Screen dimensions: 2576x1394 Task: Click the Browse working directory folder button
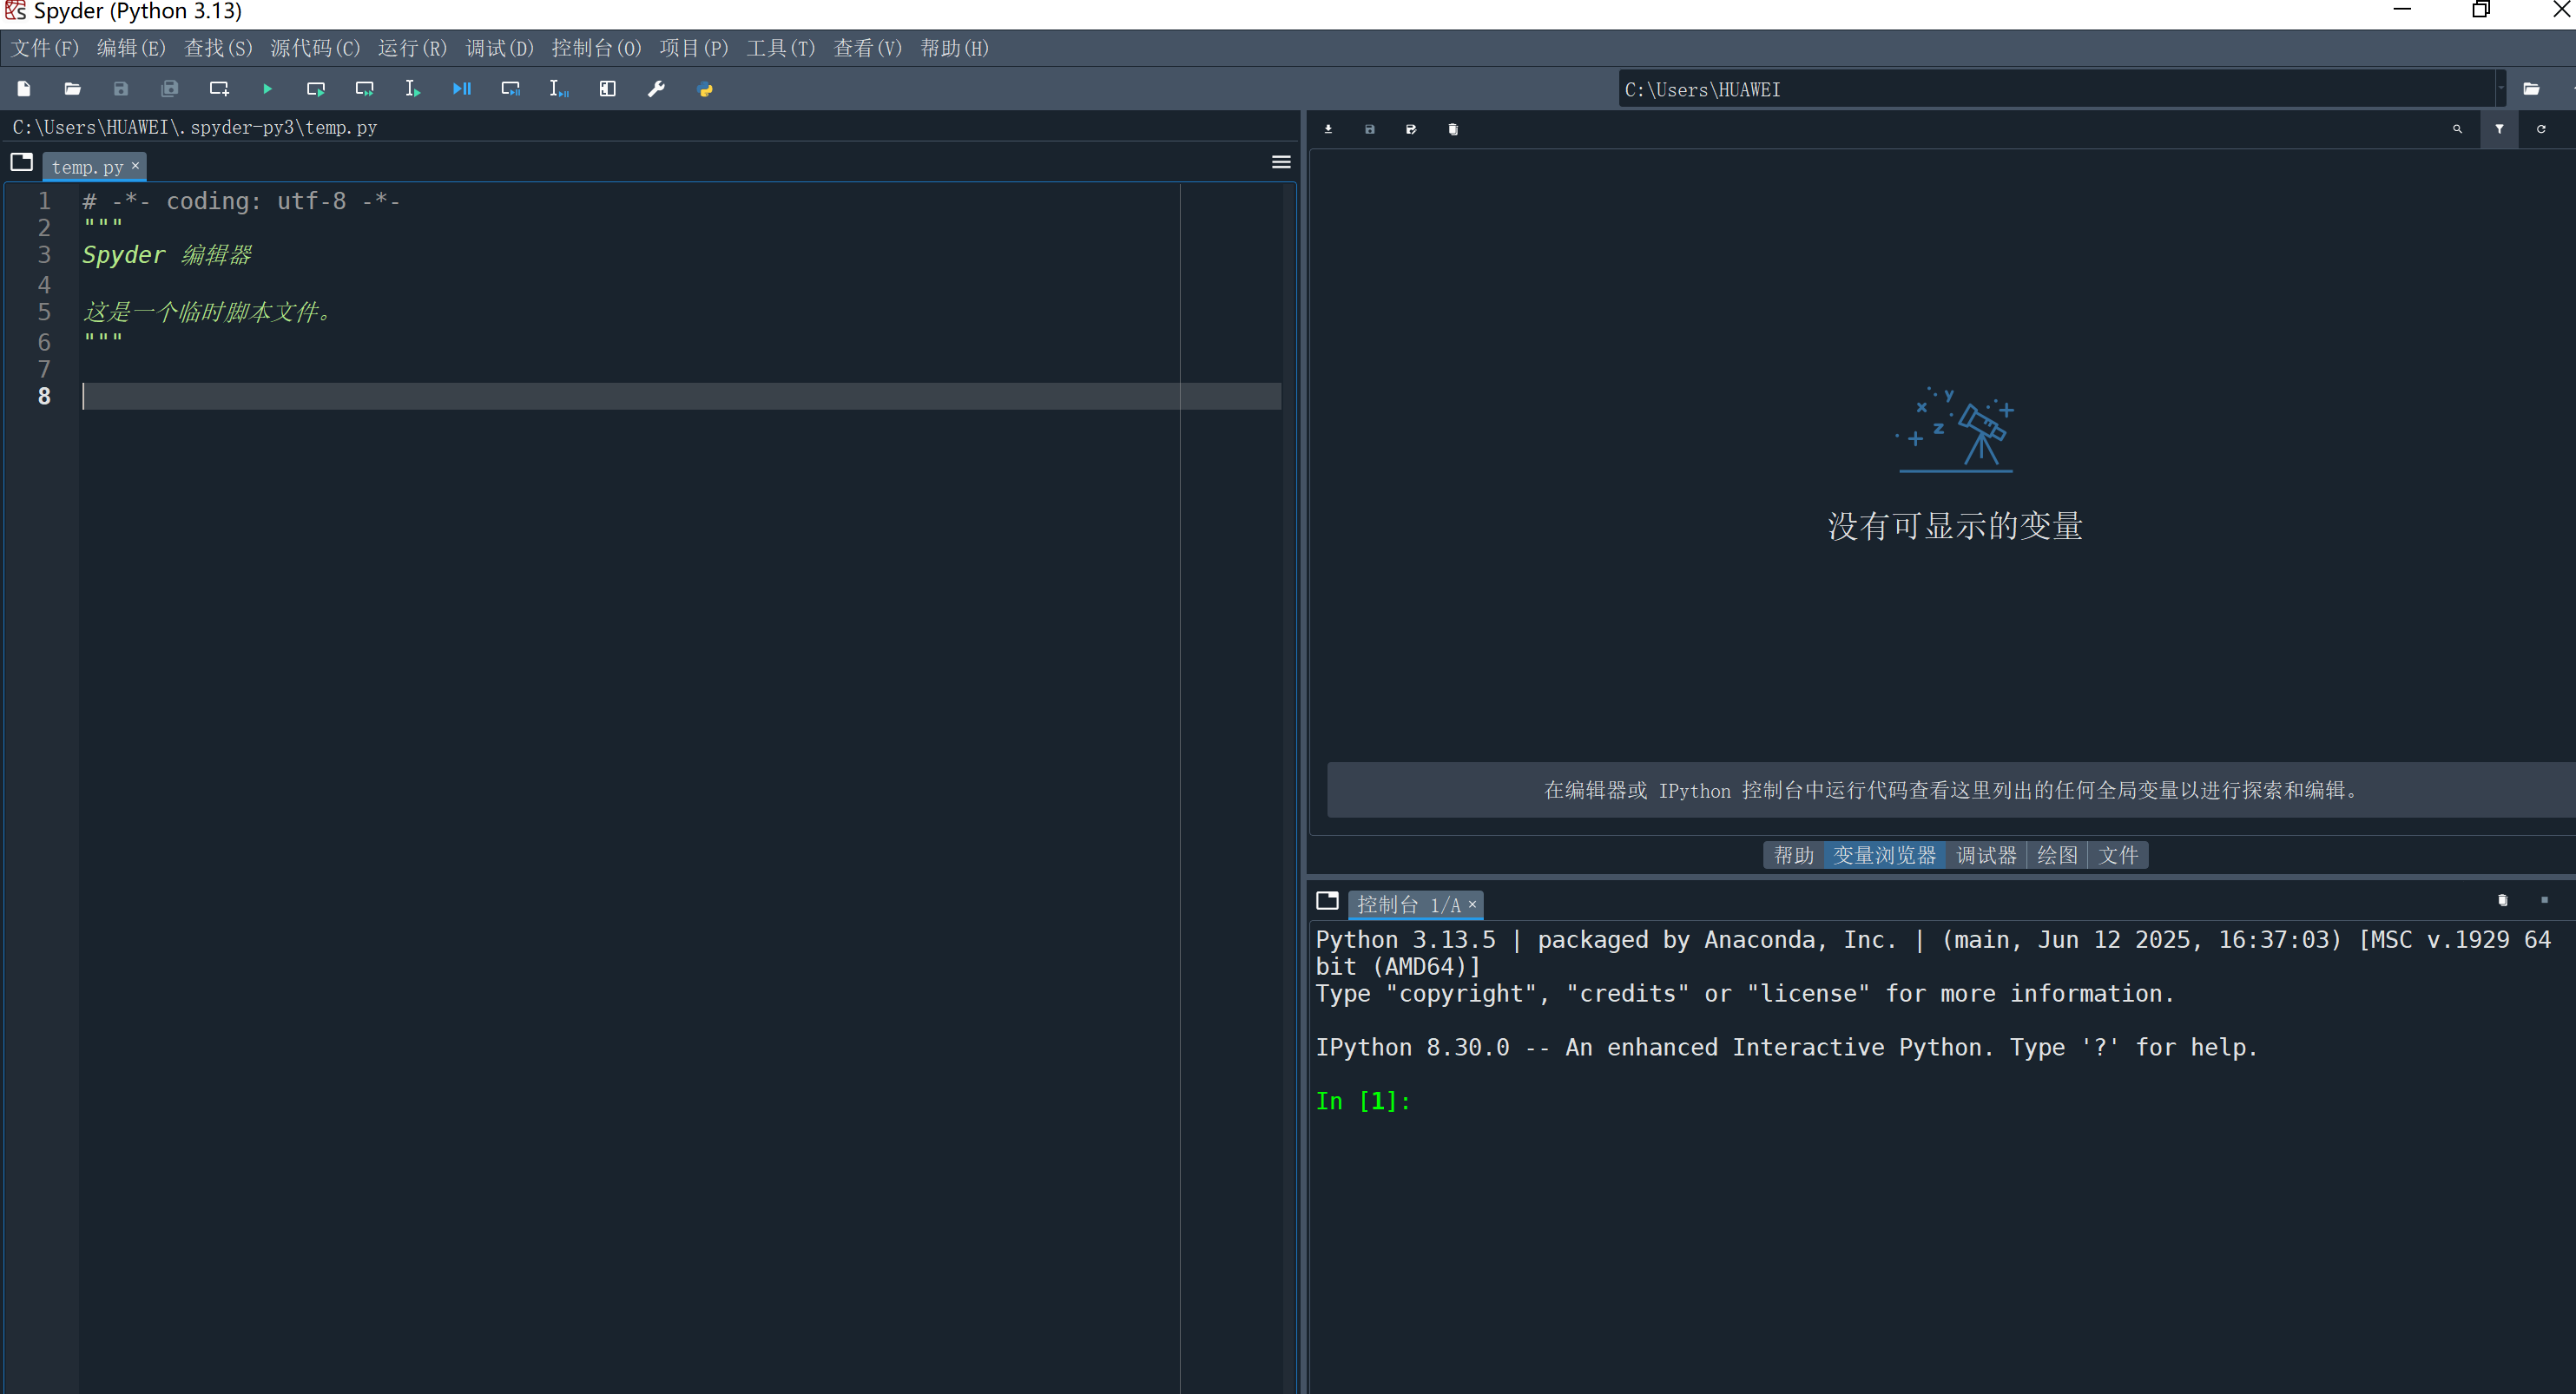(2531, 89)
